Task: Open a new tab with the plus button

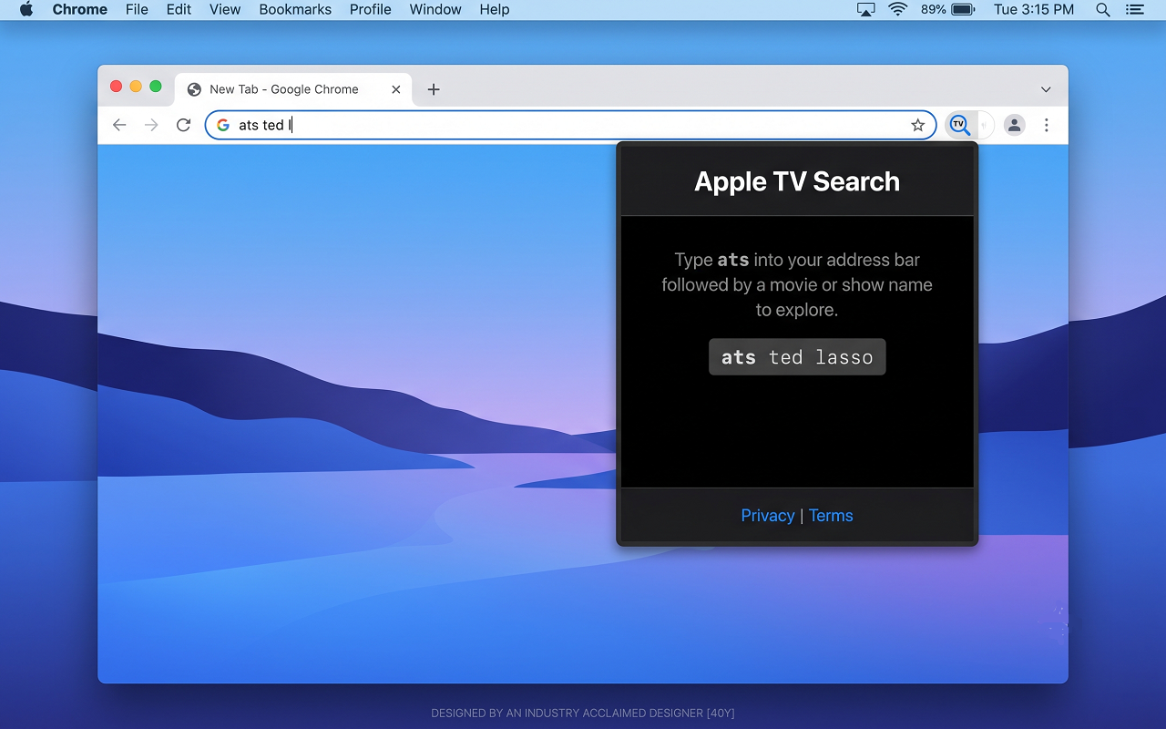Action: pyautogui.click(x=434, y=89)
